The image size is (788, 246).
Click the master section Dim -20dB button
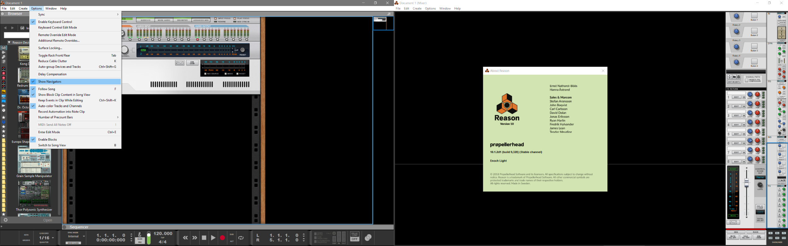click(x=758, y=237)
